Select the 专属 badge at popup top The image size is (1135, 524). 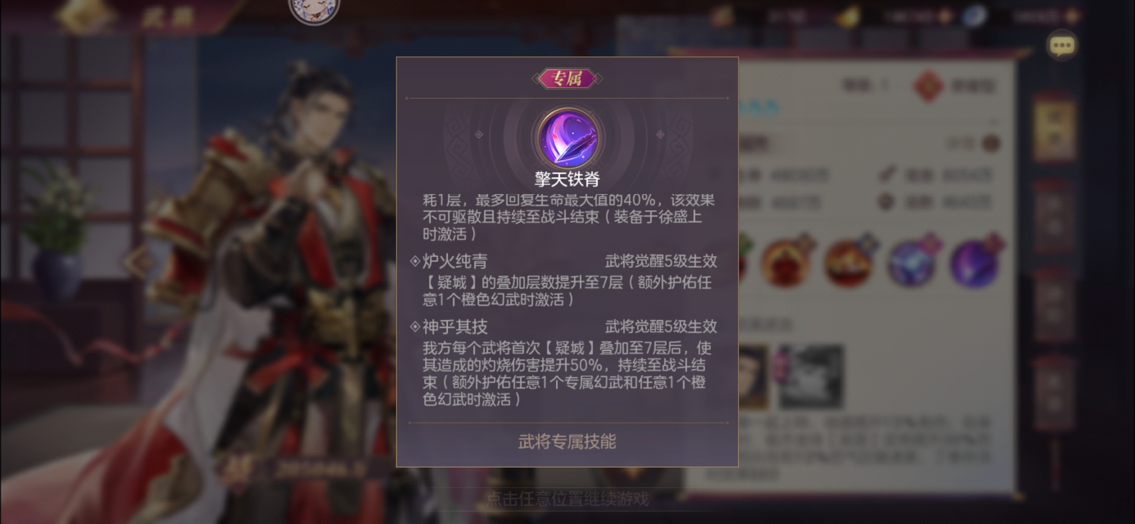[567, 78]
